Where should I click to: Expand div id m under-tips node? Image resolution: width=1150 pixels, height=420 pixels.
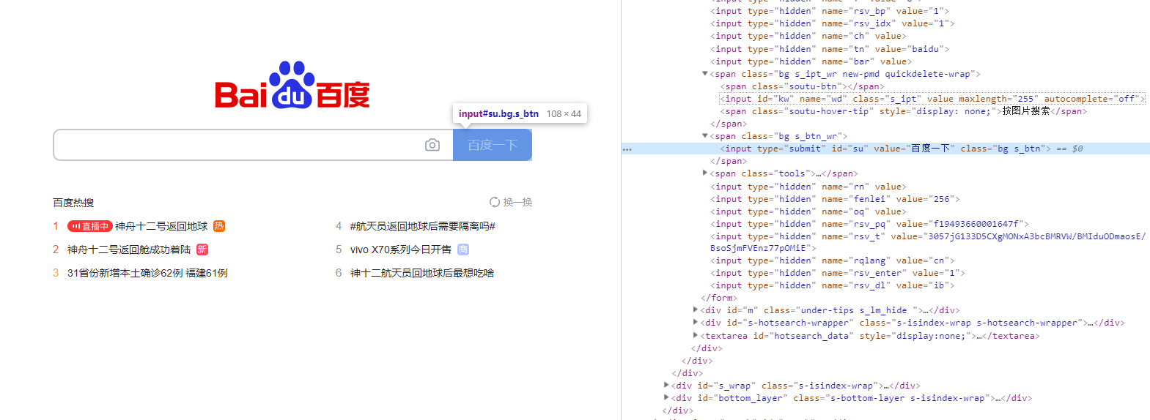[696, 310]
